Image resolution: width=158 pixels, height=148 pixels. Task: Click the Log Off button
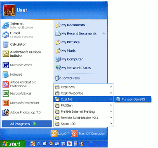tap(60, 134)
